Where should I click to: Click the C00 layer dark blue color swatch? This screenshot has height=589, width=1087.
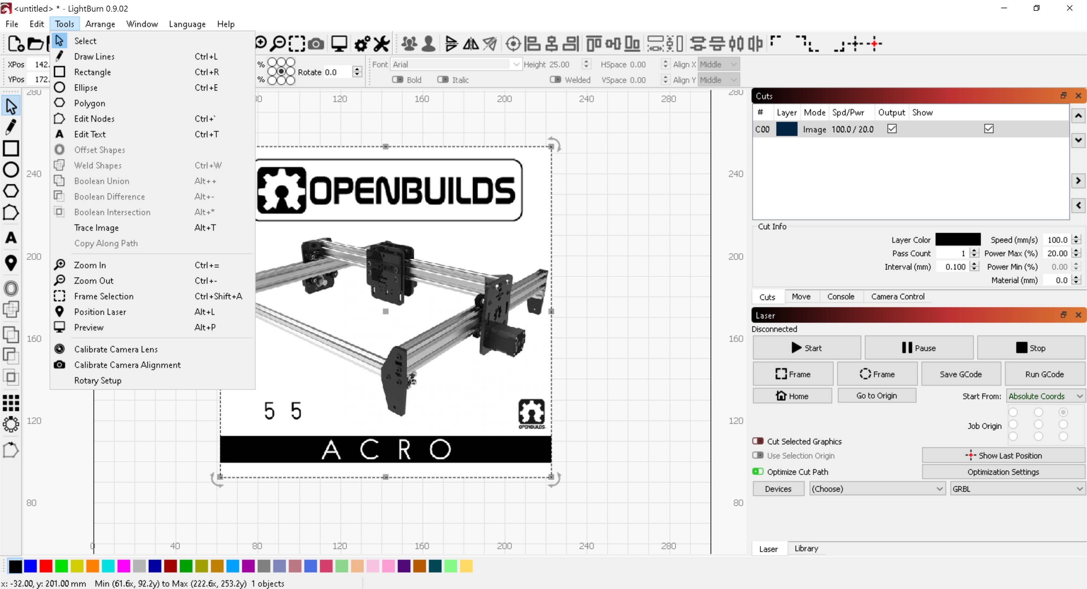tap(787, 129)
